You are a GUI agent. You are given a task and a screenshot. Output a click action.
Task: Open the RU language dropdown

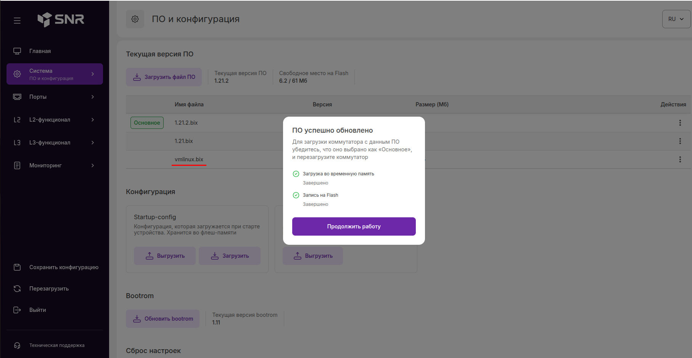pos(676,19)
